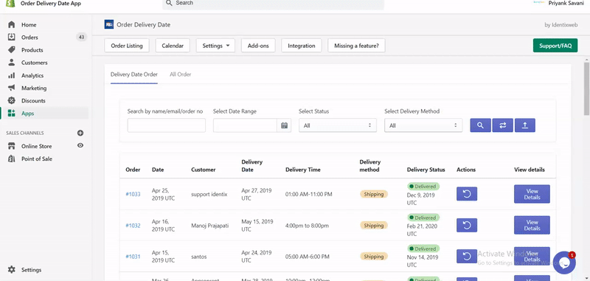Open the Integration page
Screen dimensions: 590x281
302,46
